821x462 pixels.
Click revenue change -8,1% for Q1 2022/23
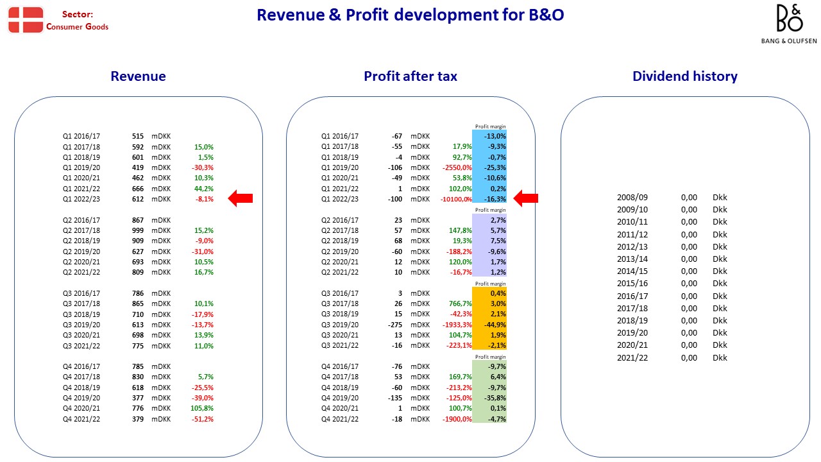(205, 199)
